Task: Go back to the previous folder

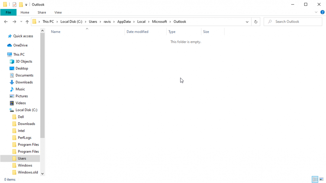Action: pos(6,22)
